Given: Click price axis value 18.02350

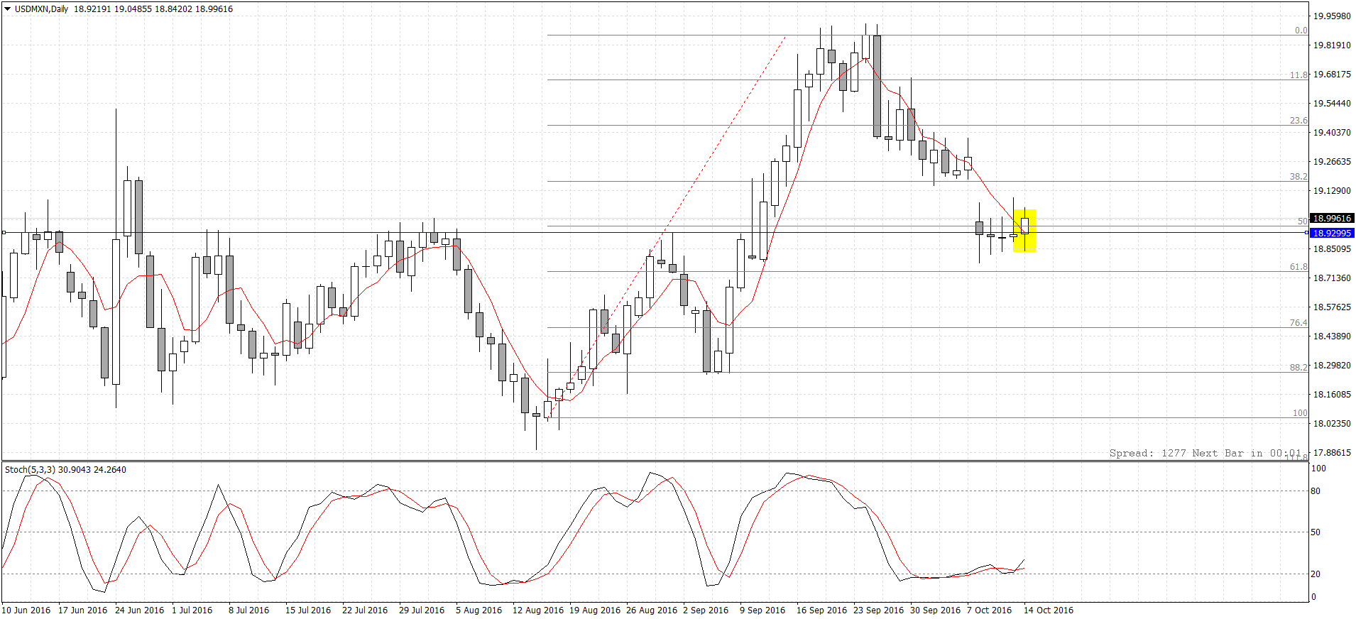Looking at the screenshot, I should (1332, 423).
